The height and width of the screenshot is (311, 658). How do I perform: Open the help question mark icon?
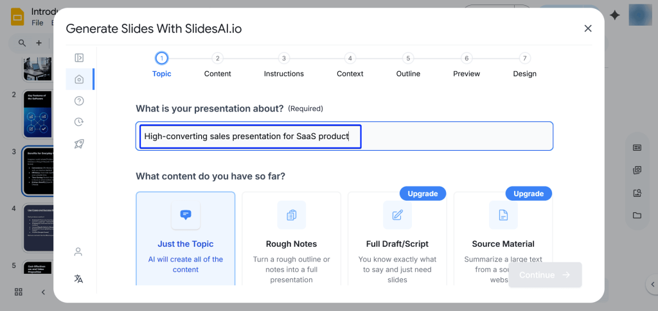(79, 101)
